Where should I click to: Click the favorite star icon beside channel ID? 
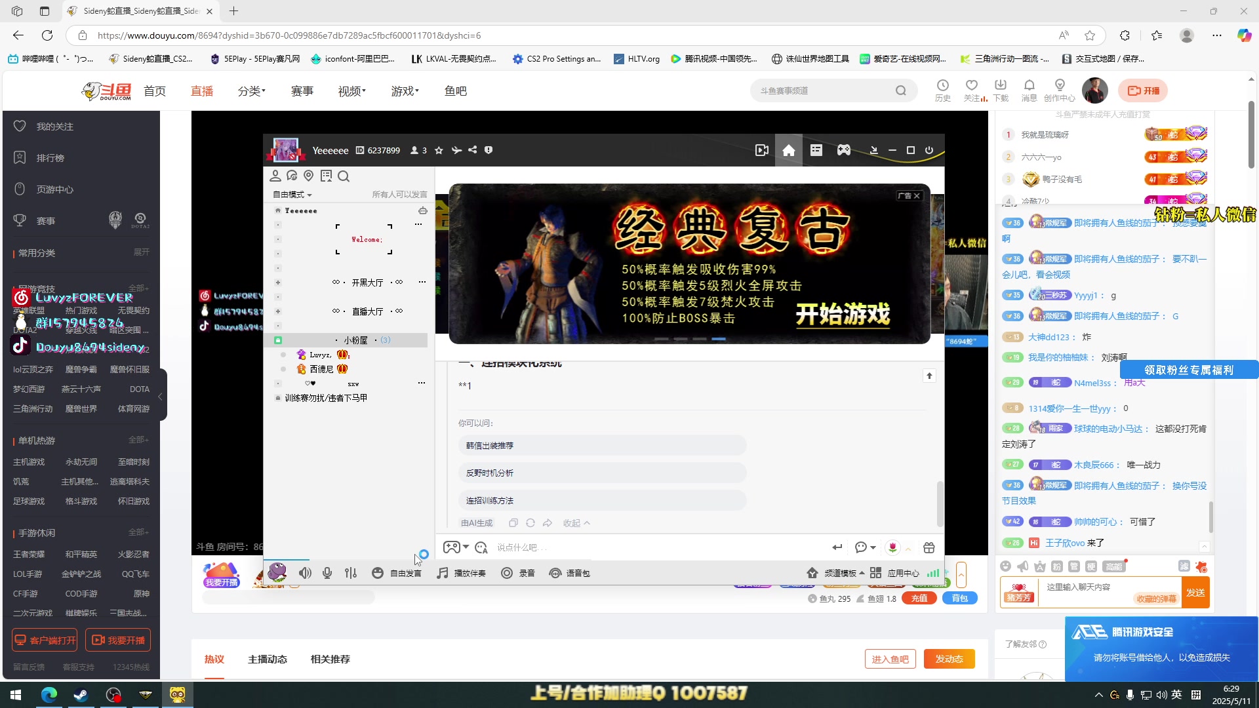click(x=439, y=150)
